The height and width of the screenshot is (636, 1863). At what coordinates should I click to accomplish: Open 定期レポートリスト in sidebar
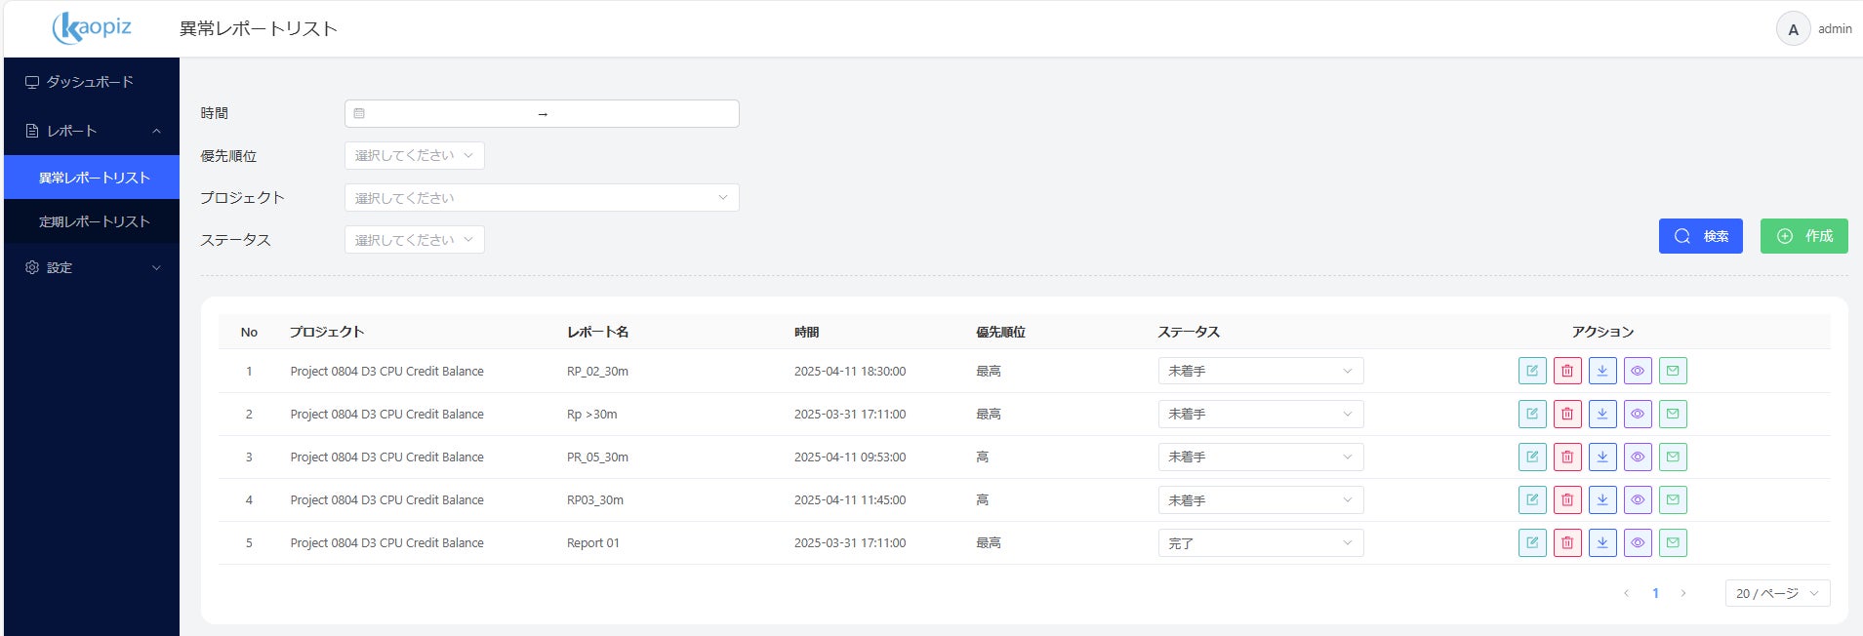(x=93, y=221)
